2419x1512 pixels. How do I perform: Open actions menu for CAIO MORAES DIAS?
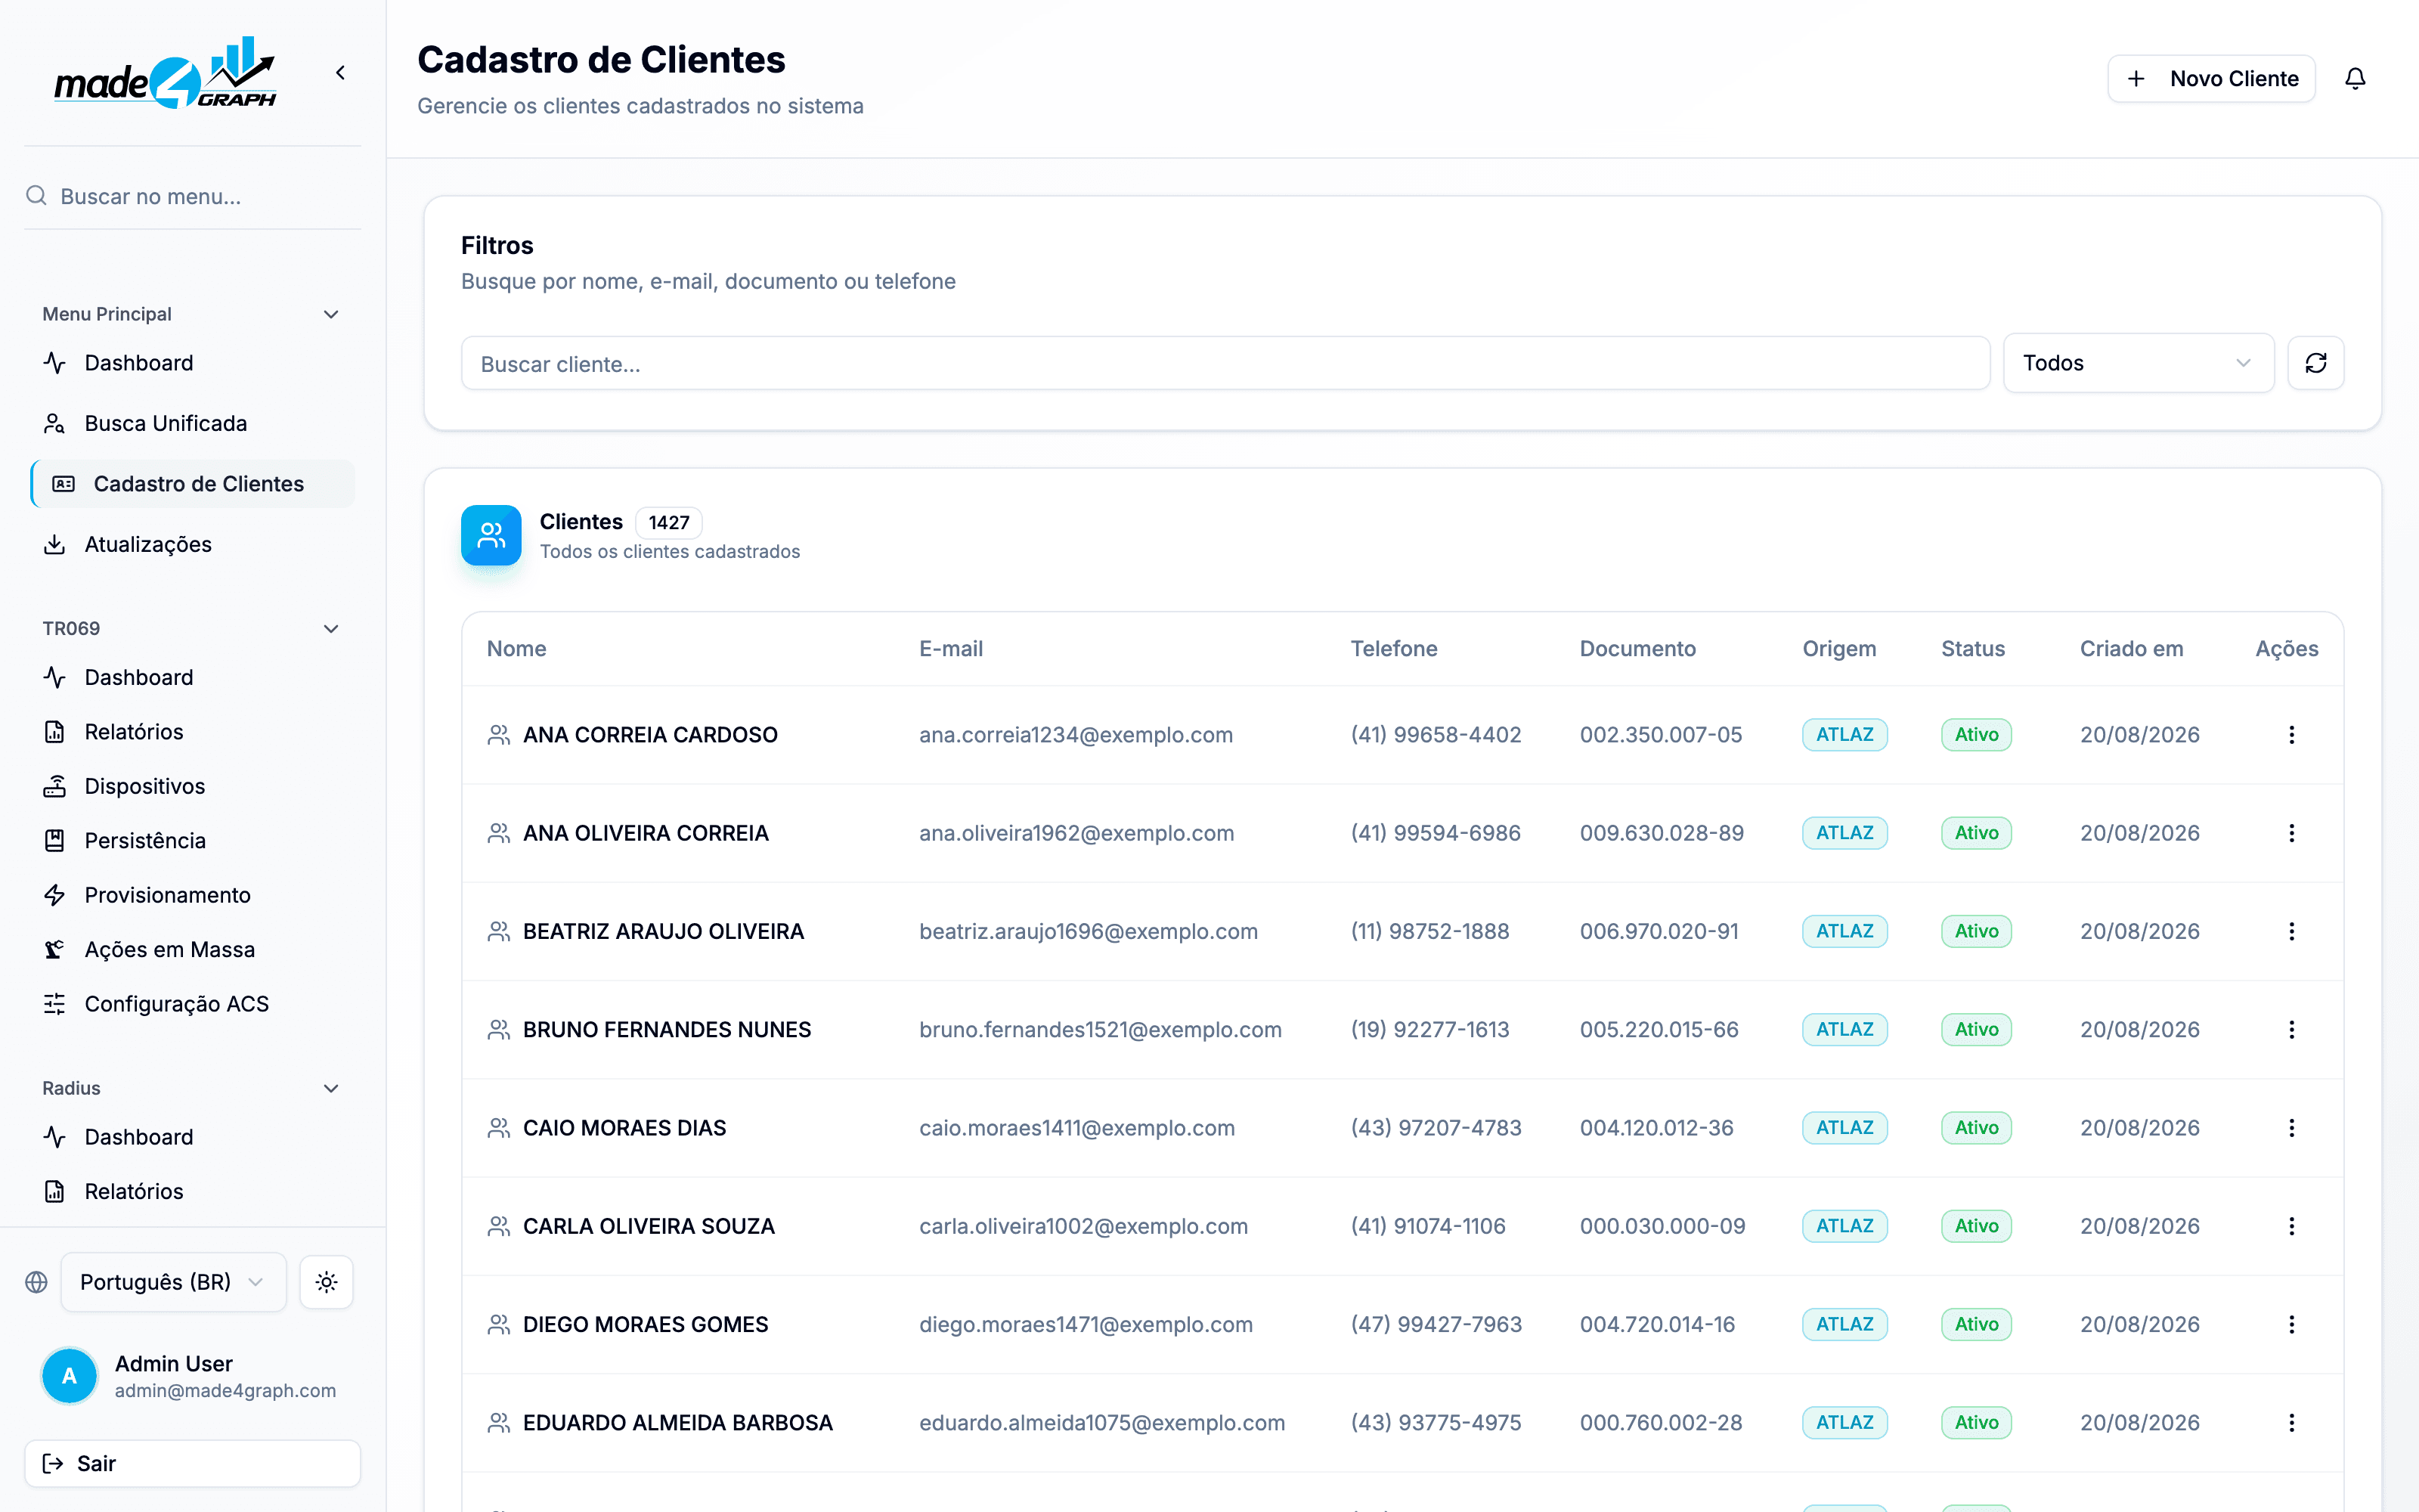tap(2292, 1128)
